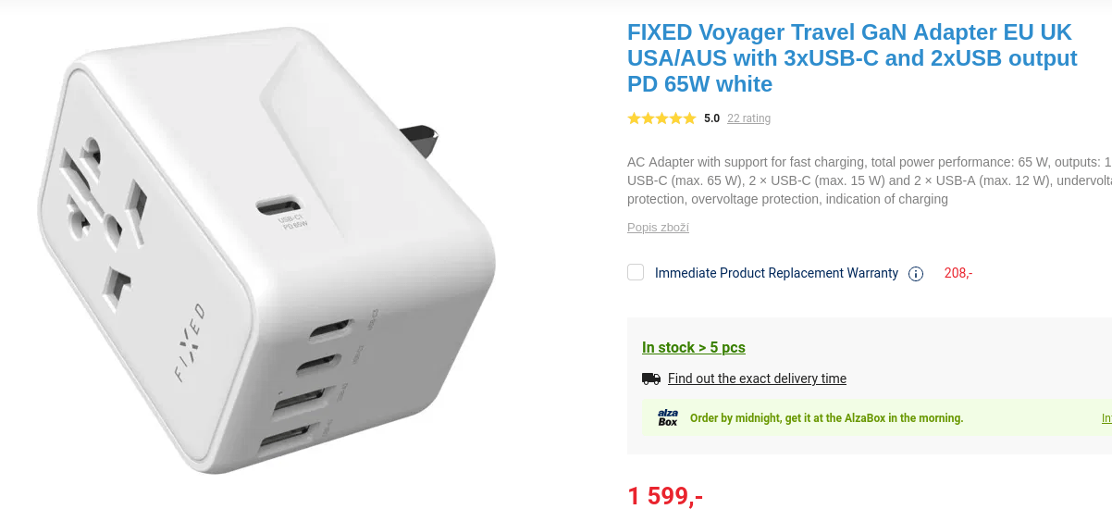
Task: Click the cut-off link right of AlzaBox message
Action: click(1106, 418)
